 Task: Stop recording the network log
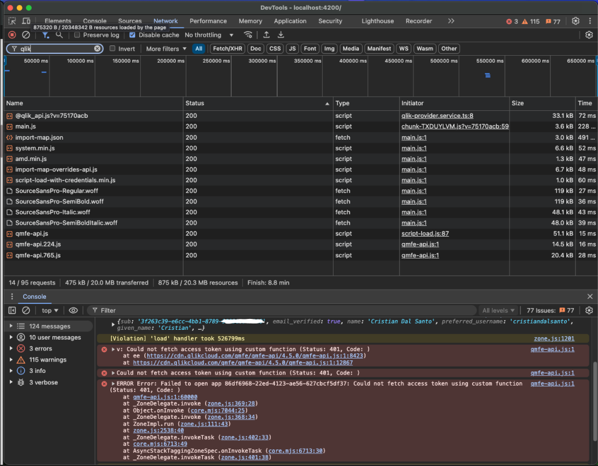(12, 35)
